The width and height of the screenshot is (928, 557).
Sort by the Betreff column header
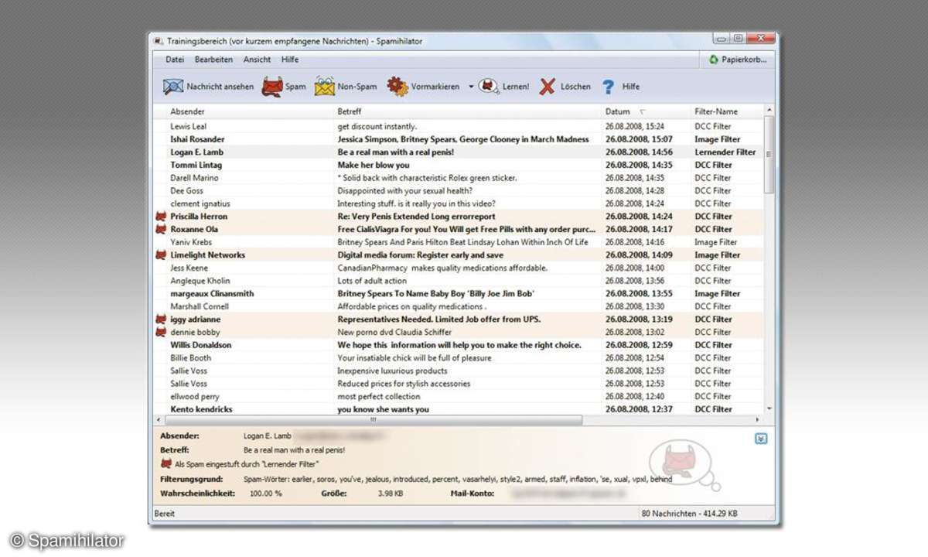point(468,111)
